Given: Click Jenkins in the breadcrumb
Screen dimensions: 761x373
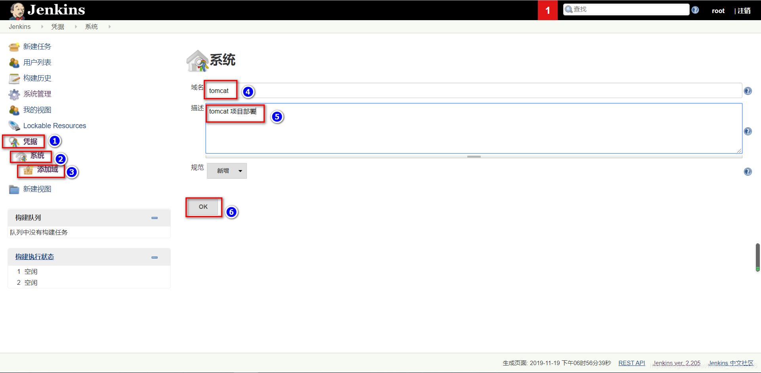Looking at the screenshot, I should click(x=20, y=27).
